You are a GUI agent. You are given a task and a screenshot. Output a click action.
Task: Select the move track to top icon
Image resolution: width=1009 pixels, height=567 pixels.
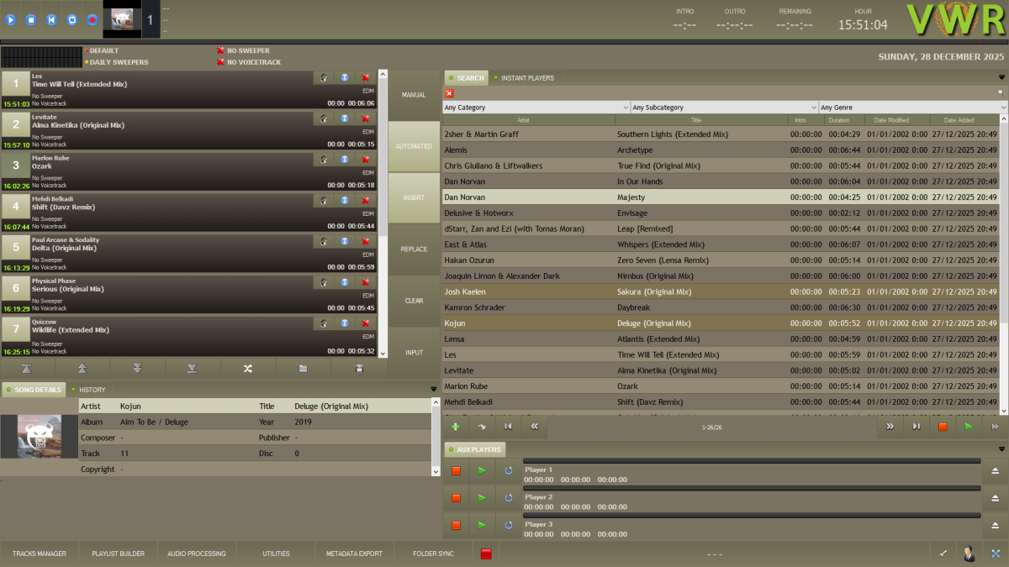(28, 369)
